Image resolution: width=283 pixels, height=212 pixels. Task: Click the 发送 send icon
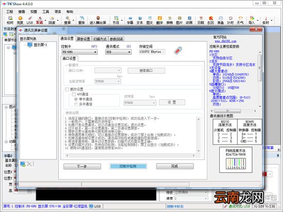[40, 20]
